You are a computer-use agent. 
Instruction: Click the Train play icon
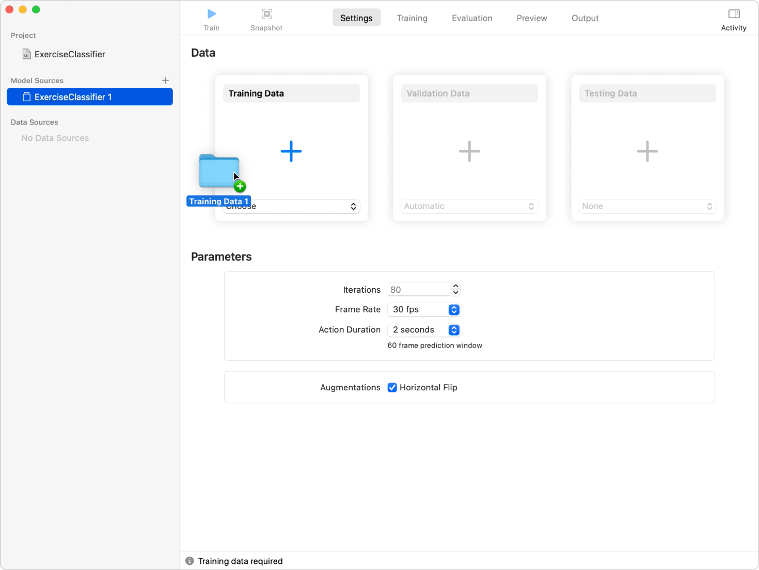(211, 14)
